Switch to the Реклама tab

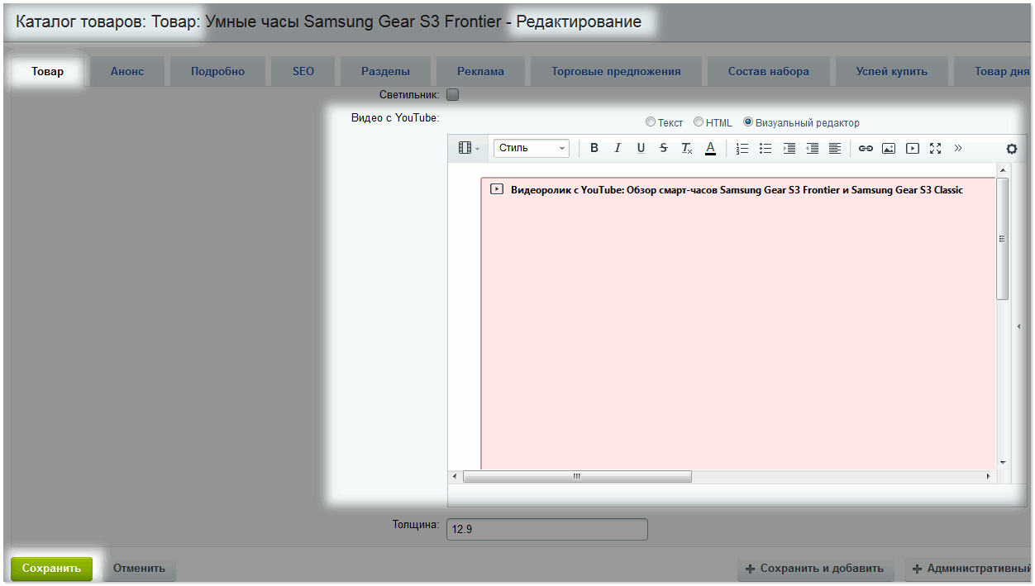coord(480,71)
